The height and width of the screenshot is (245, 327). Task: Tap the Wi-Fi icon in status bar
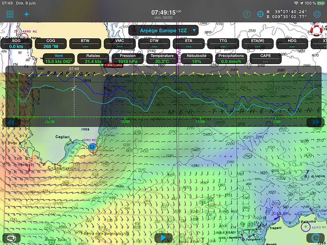point(296,3)
